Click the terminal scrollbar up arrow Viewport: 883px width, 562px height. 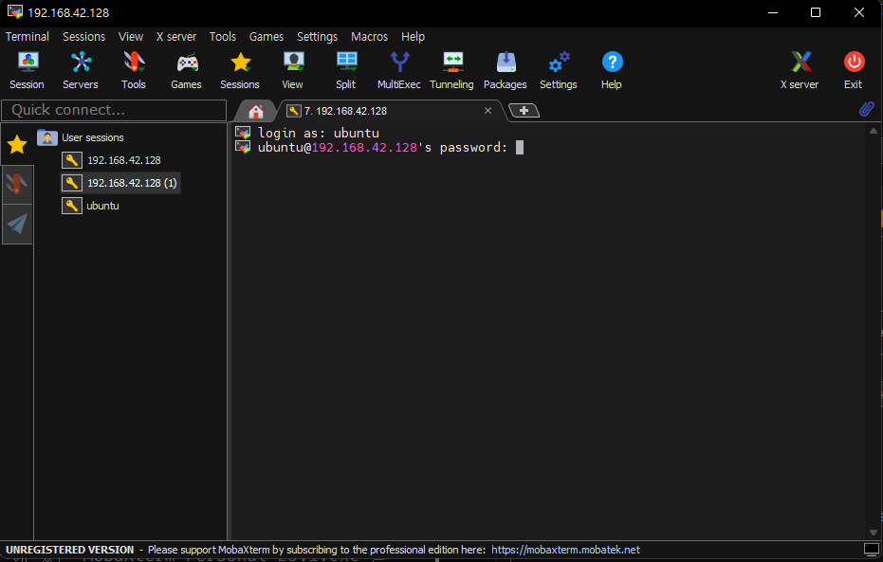point(873,131)
